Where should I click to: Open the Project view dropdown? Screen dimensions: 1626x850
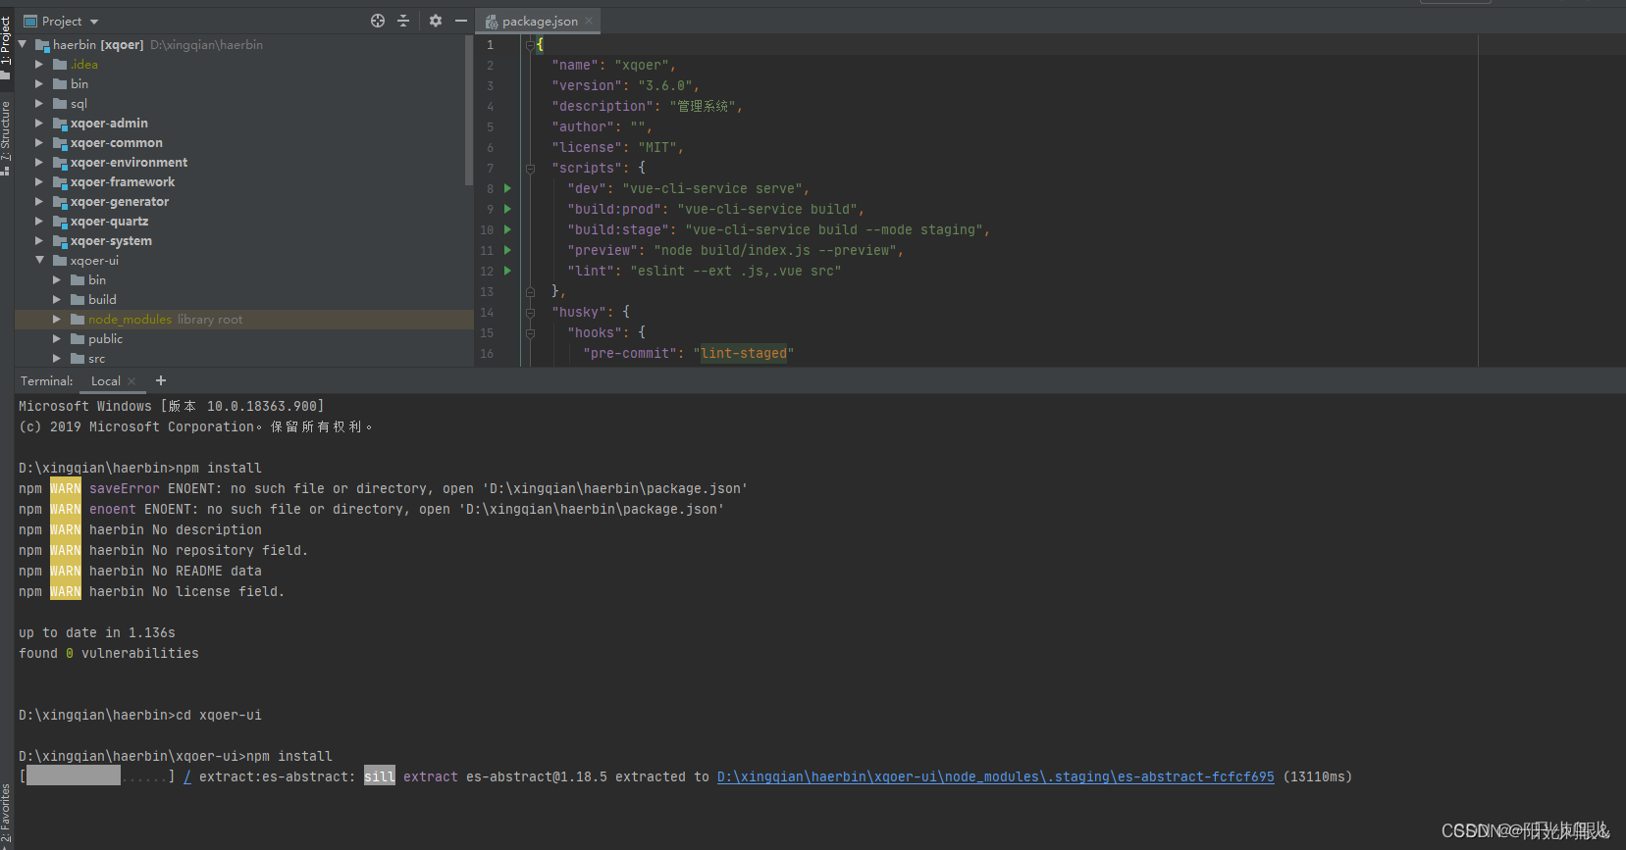pyautogui.click(x=61, y=21)
